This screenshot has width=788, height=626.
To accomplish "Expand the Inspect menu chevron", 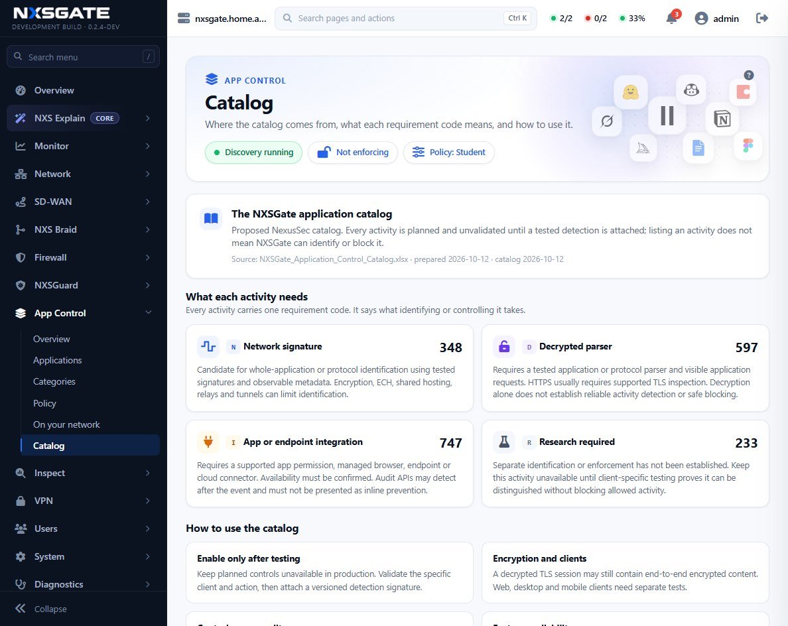I will point(148,473).
